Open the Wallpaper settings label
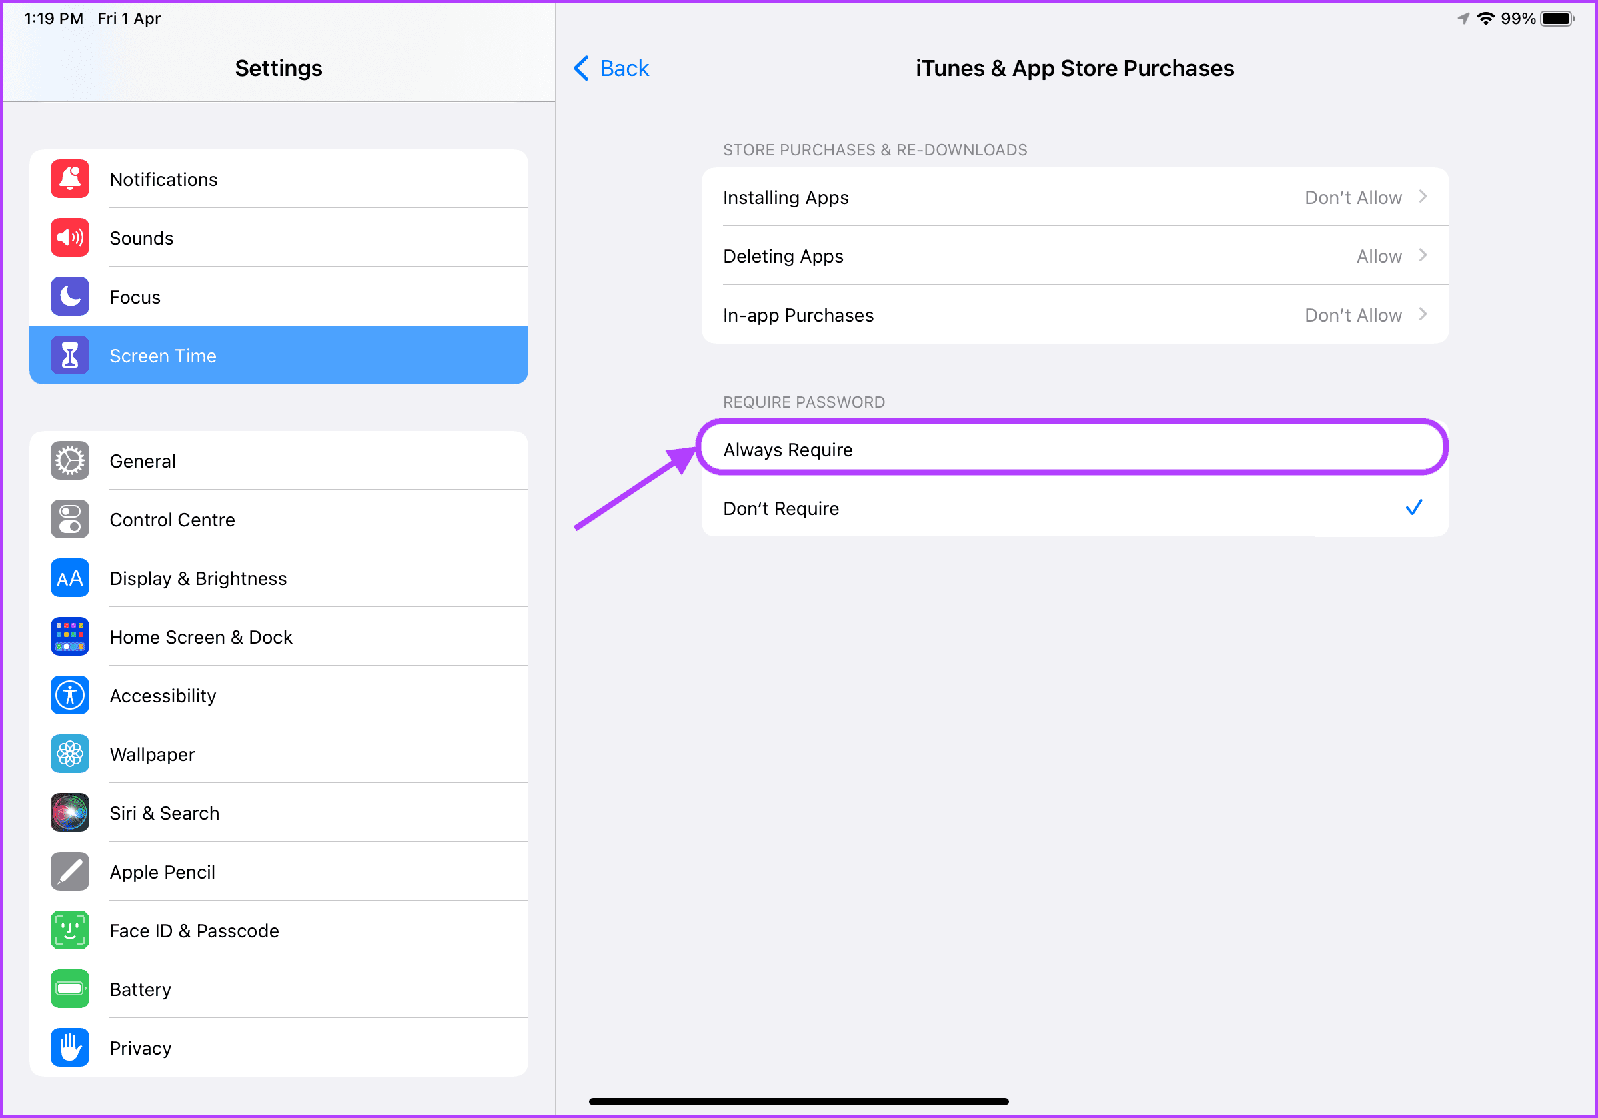The image size is (1598, 1118). tap(153, 754)
